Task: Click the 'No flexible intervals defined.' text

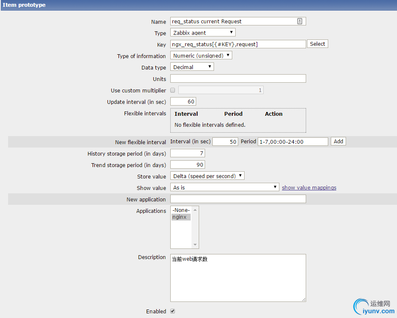Action: click(x=210, y=125)
